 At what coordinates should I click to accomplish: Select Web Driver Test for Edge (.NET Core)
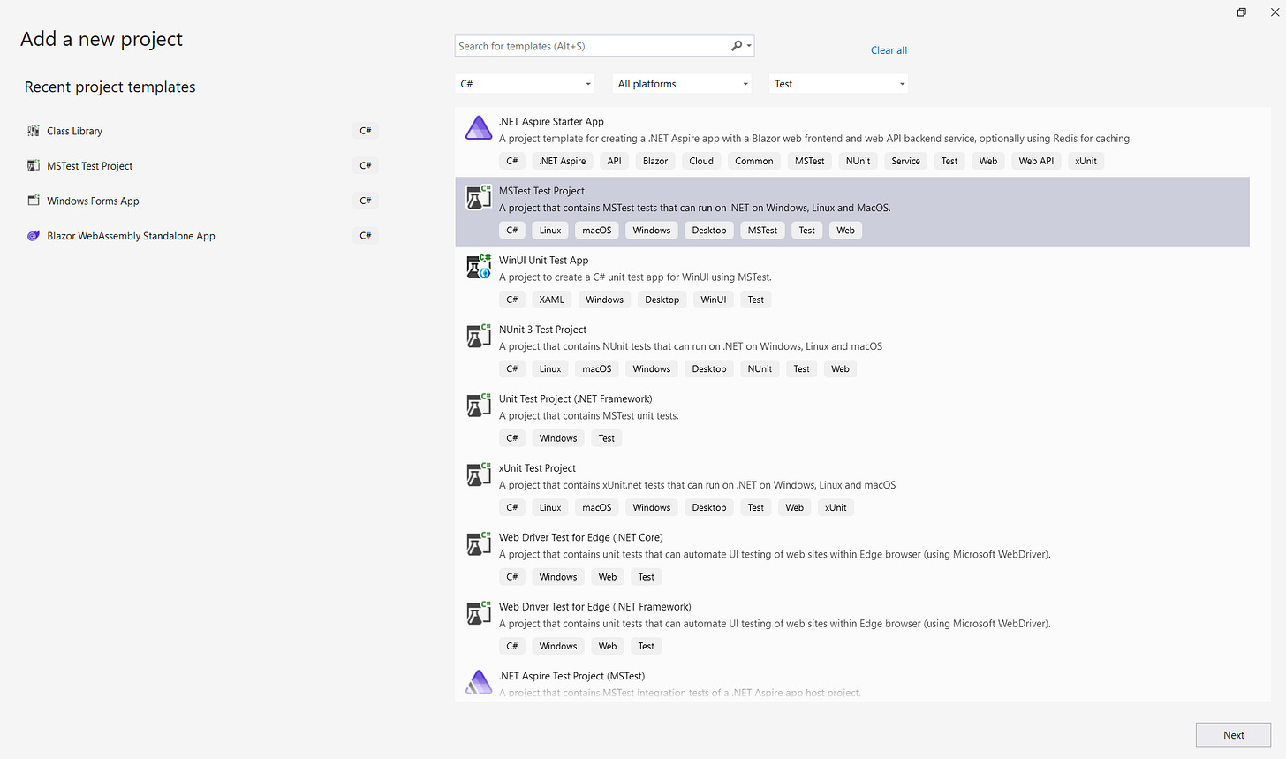[852, 558]
